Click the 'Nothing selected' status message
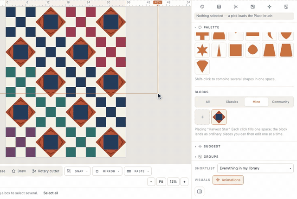This screenshot has height=199, width=297. 244,16
